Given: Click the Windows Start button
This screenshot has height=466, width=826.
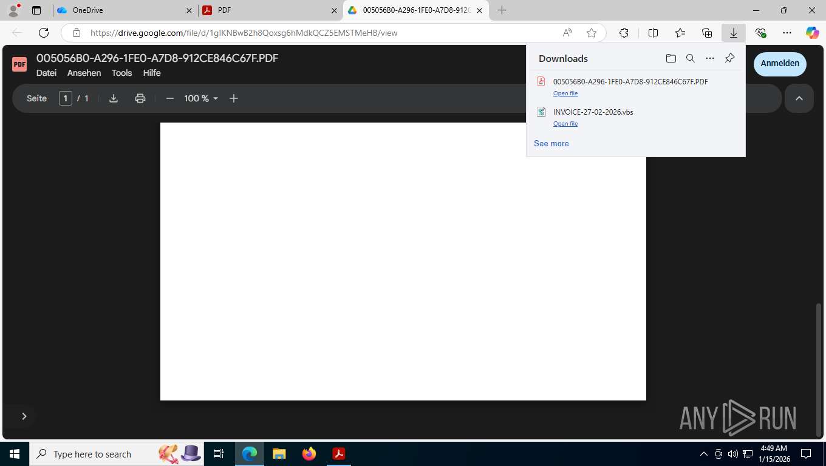Looking at the screenshot, I should tap(14, 454).
